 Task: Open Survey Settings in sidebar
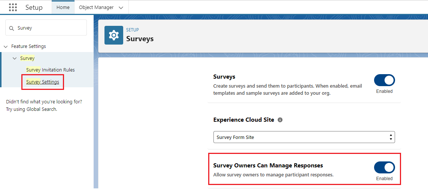click(x=43, y=82)
